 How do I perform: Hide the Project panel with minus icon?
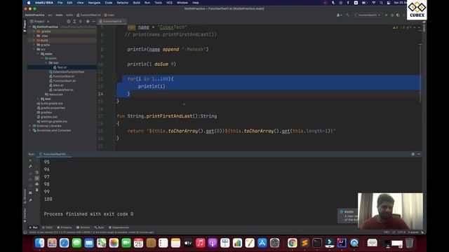[93, 22]
